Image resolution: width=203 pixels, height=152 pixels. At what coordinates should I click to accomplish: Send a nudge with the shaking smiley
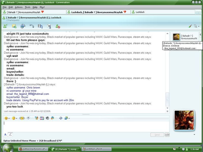pos(22,118)
